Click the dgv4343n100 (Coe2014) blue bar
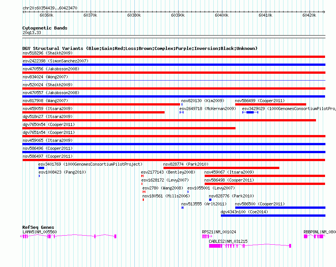This screenshot has width=336, height=267. [x=273, y=216]
